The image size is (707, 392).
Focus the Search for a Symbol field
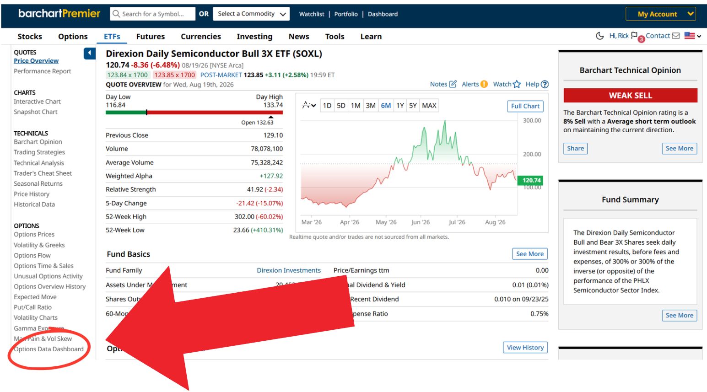tap(153, 14)
